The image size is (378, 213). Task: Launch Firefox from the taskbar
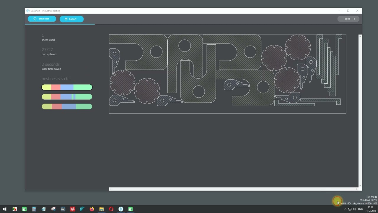click(92, 209)
